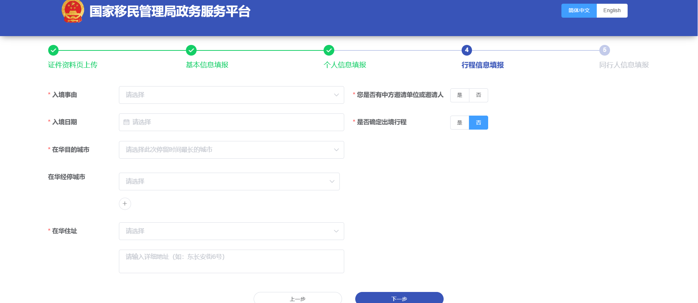Screen dimensions: 698x303
Task: Switch language to English
Action: [x=612, y=11]
